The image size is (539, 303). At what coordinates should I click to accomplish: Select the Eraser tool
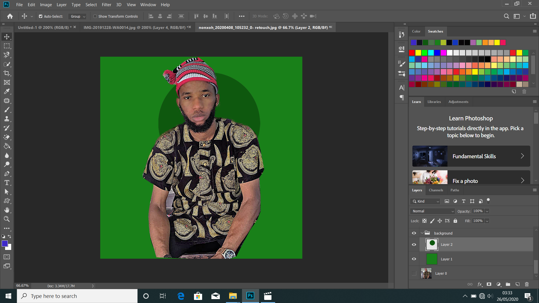coord(7,137)
